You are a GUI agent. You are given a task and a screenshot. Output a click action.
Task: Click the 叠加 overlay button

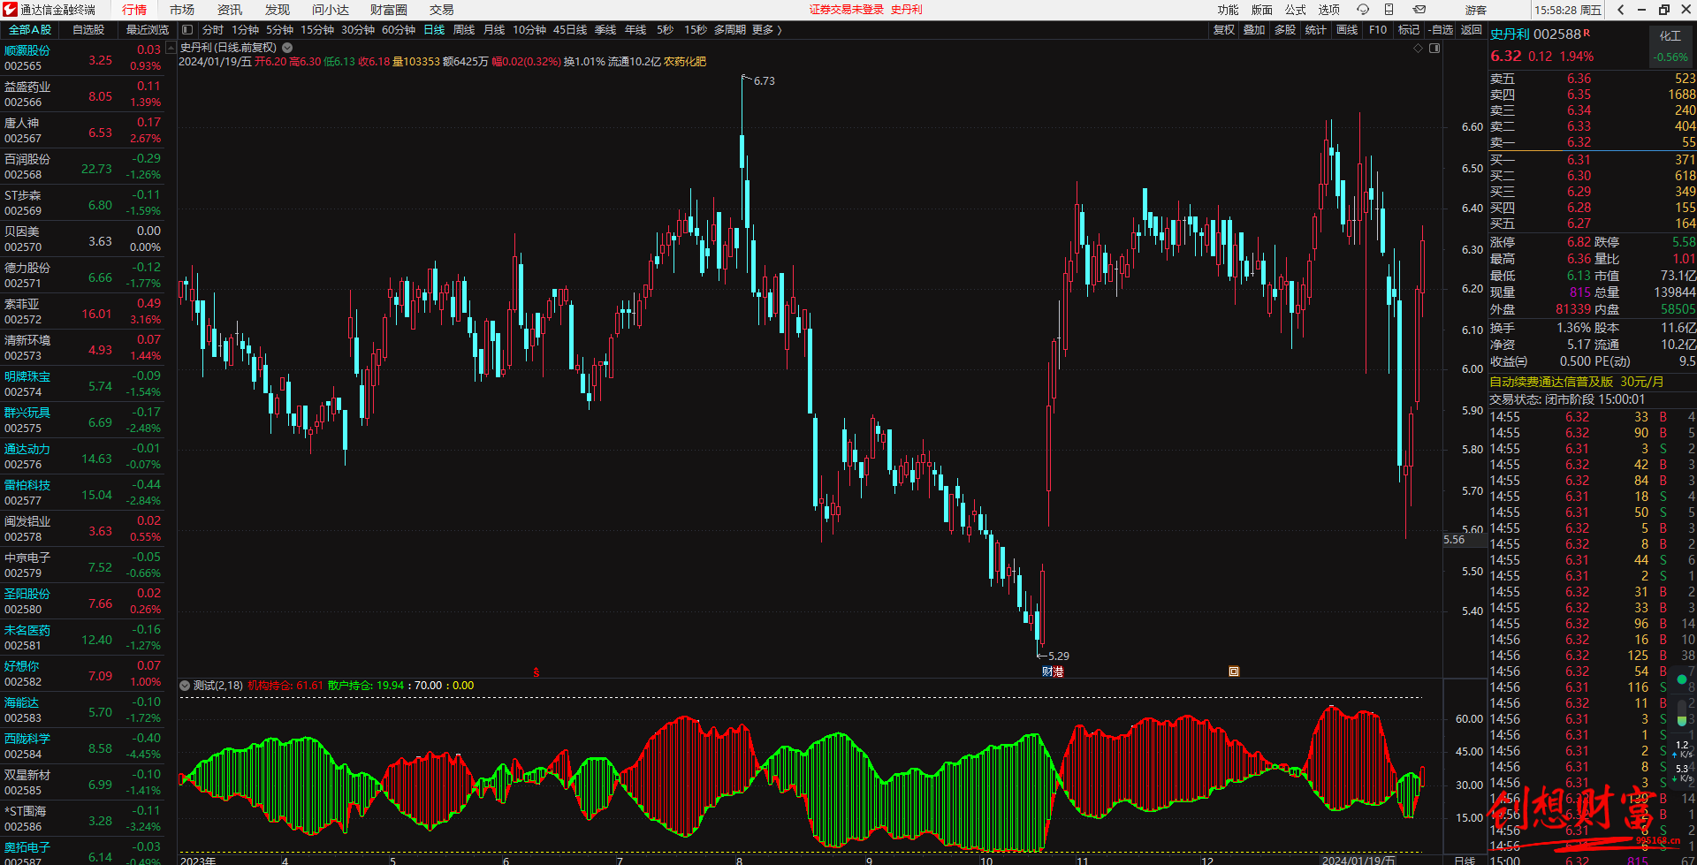pyautogui.click(x=1254, y=30)
